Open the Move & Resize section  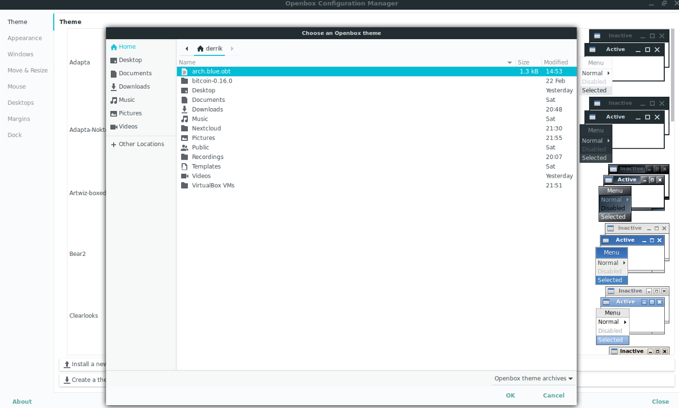(28, 71)
